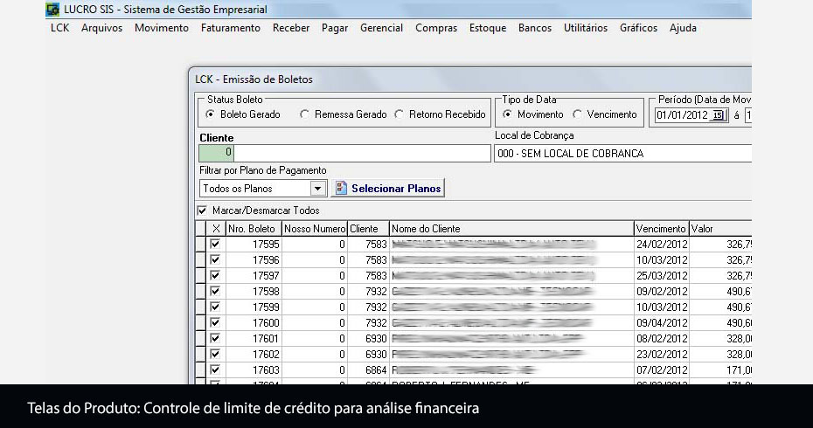Viewport: 813px width, 428px height.
Task: Click client code 6864 cell
Action: coord(368,370)
